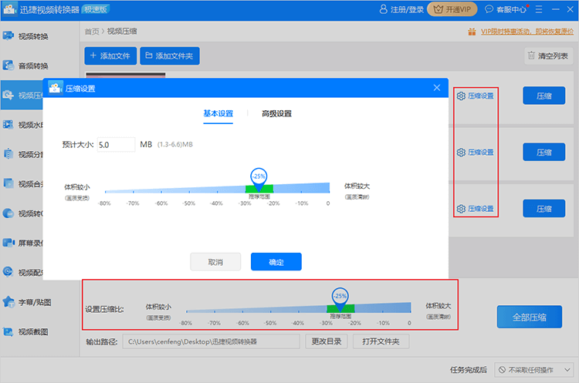
Task: Switch to the 高级设置 tab
Action: pos(276,113)
